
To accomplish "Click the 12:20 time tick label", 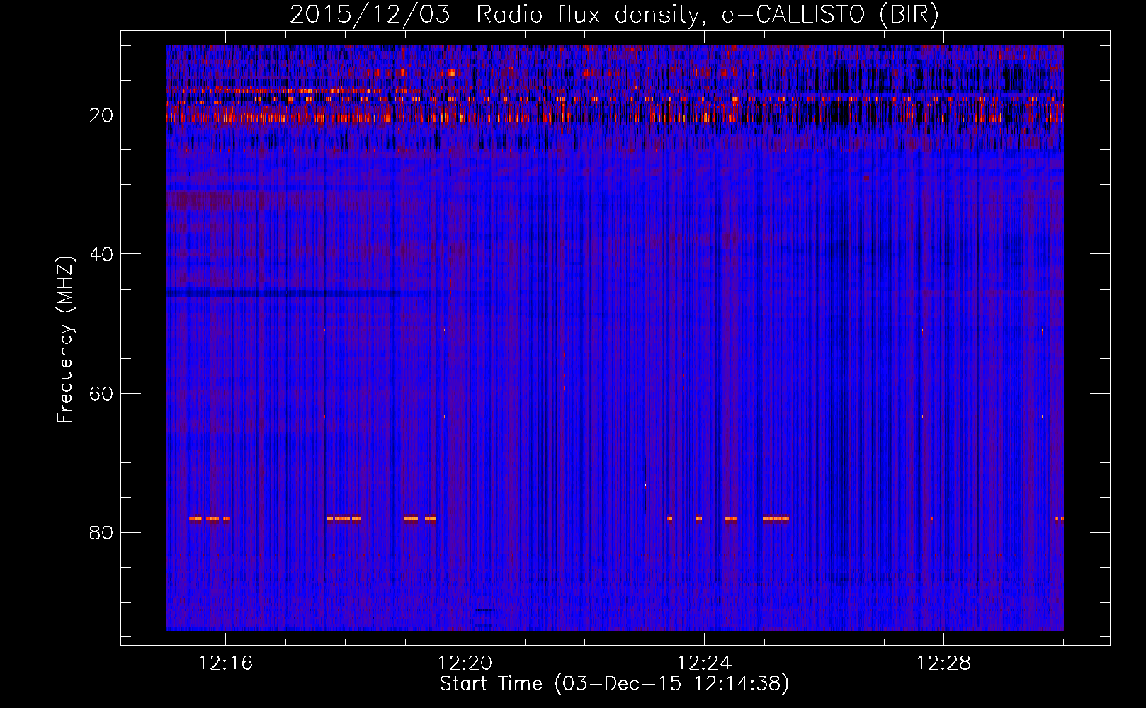I will 465,663.
